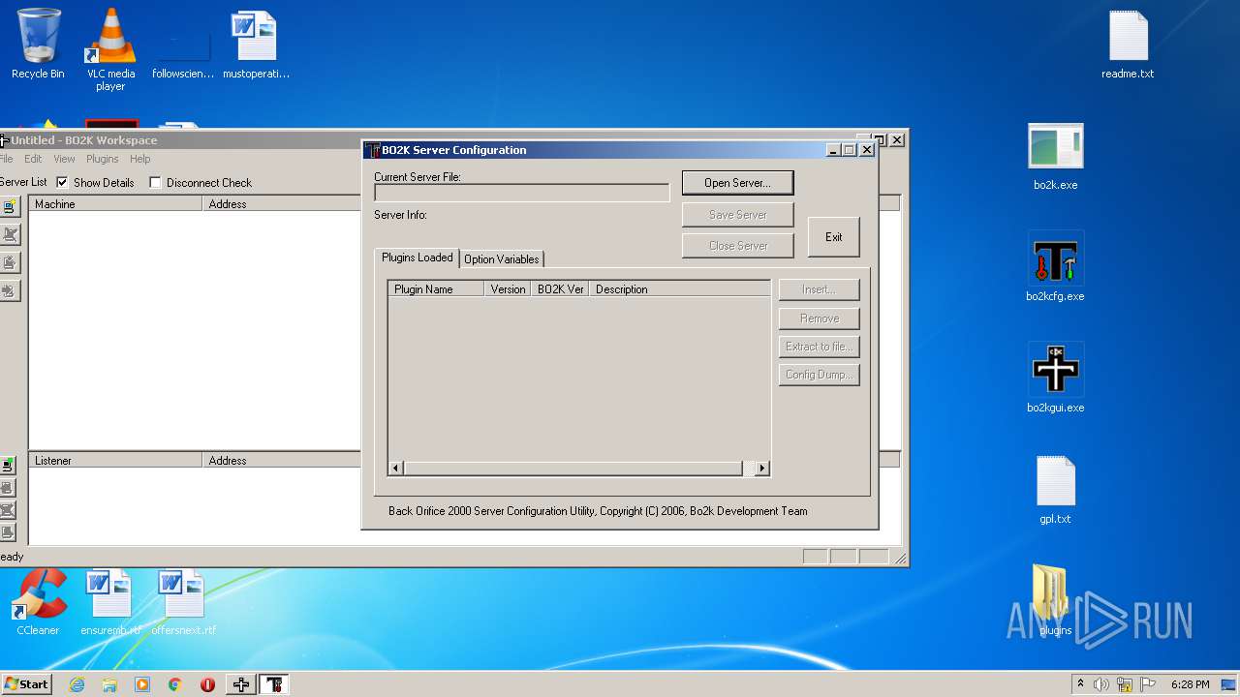Launch Windows Media Player from taskbar
The width and height of the screenshot is (1240, 697).
142,684
